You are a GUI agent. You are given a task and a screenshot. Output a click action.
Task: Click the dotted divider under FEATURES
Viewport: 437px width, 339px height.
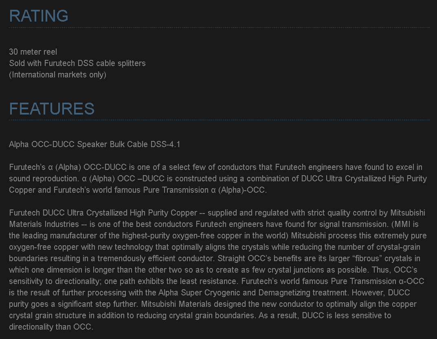pos(219,120)
